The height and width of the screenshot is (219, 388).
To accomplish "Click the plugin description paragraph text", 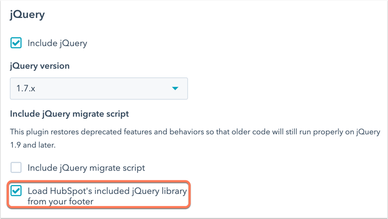I will 195,138.
